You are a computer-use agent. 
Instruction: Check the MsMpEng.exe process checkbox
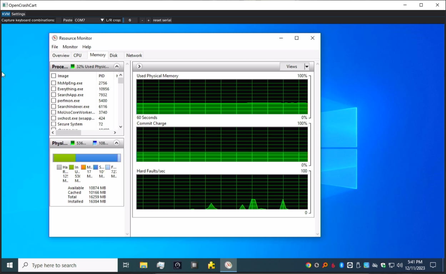tap(54, 83)
